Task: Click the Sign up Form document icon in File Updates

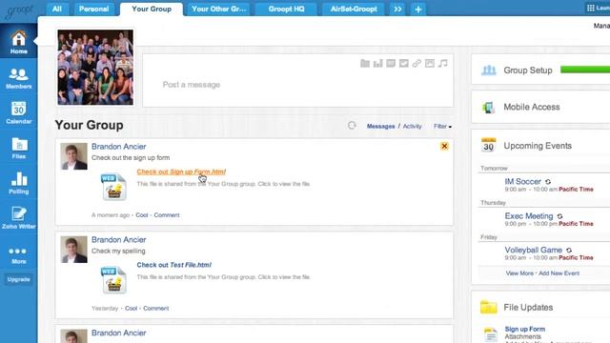Action: [491, 334]
